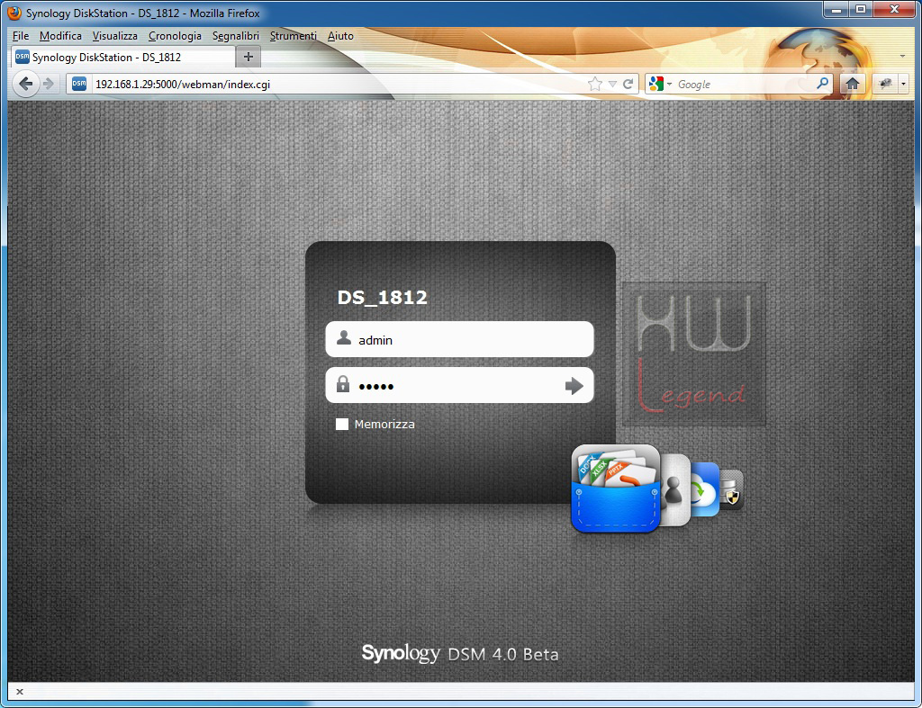
Task: Open the list all tabs dropdown
Action: pos(902,57)
